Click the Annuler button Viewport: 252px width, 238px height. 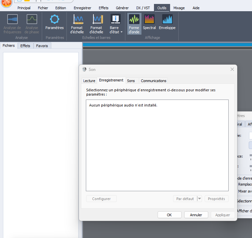click(196, 215)
